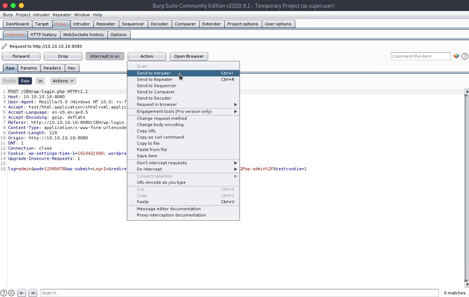Image resolution: width=469 pixels, height=297 pixels.
Task: Click the Open Browser button
Action: pos(189,56)
